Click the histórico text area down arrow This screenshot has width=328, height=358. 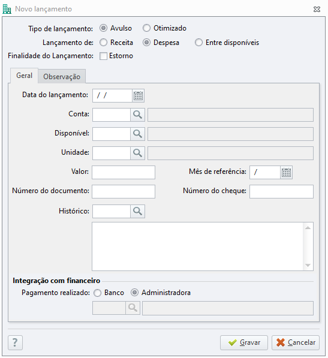coord(308,265)
